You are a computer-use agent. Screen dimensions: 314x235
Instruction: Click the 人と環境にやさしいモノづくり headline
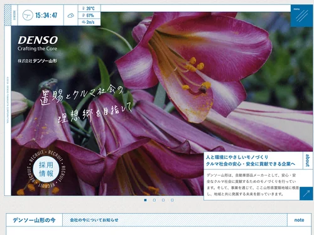pyautogui.click(x=237, y=157)
